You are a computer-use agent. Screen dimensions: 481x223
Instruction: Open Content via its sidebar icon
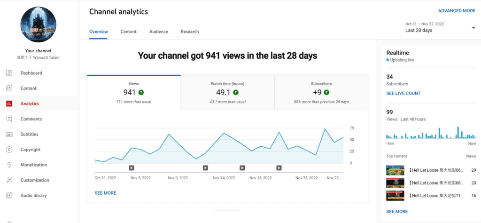[x=9, y=88]
